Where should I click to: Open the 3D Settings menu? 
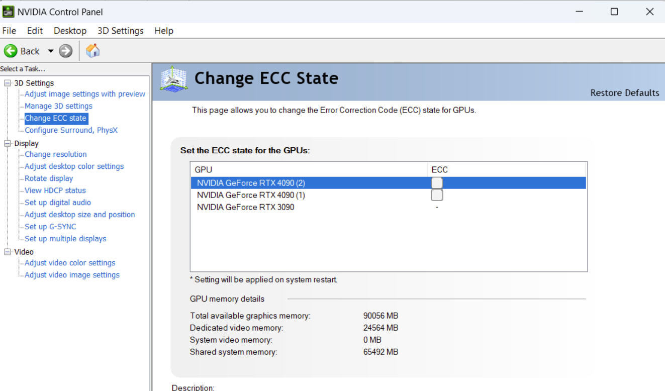point(120,31)
